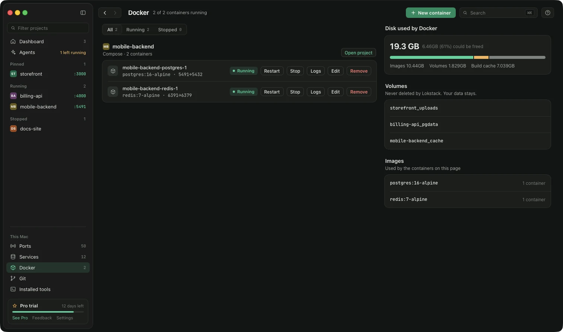The width and height of the screenshot is (563, 332).
Task: Click the DS docs-site project badge
Action: pos(13,129)
